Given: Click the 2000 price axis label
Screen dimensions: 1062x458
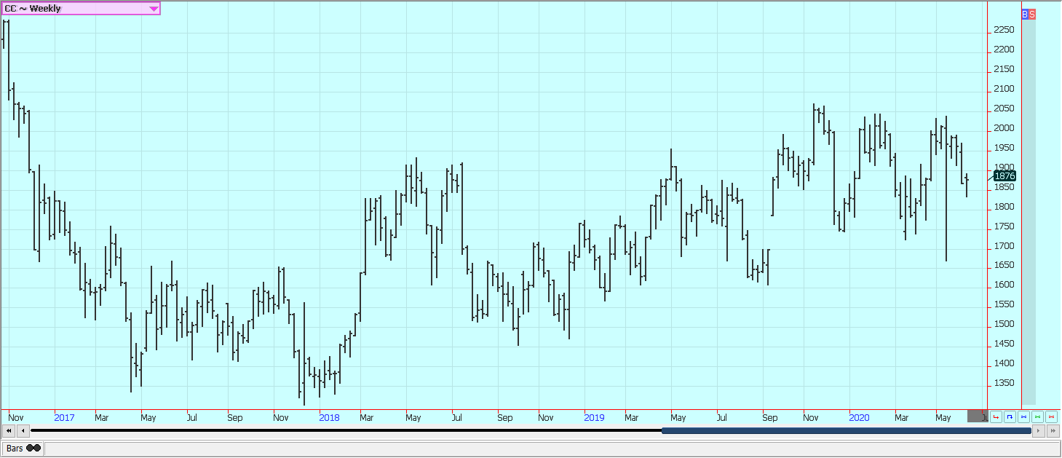Looking at the screenshot, I should tap(1004, 128).
